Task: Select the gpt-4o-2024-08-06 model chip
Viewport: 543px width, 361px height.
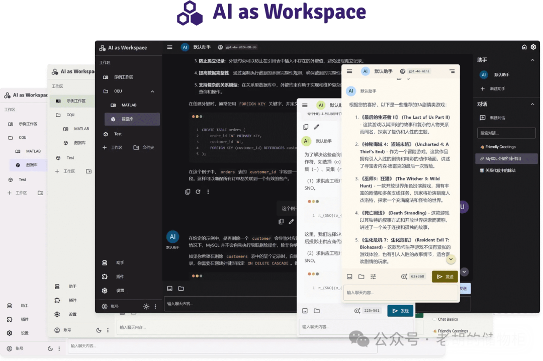Action: [x=241, y=47]
